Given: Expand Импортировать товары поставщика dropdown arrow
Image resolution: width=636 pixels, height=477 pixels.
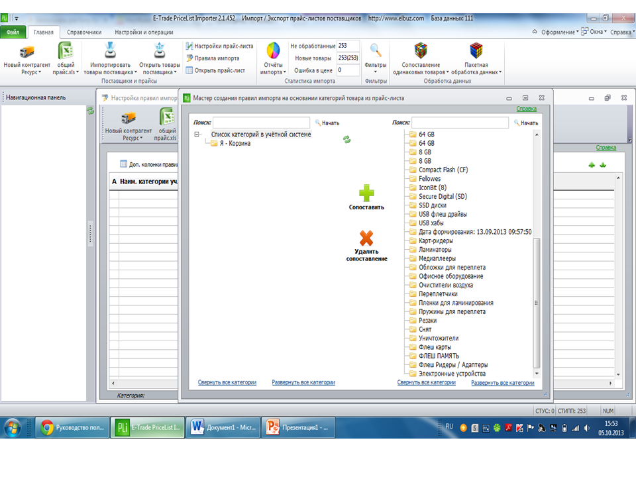Looking at the screenshot, I should coord(136,72).
